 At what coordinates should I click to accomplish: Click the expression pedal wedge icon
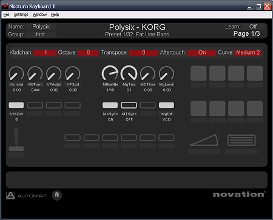(x=204, y=140)
